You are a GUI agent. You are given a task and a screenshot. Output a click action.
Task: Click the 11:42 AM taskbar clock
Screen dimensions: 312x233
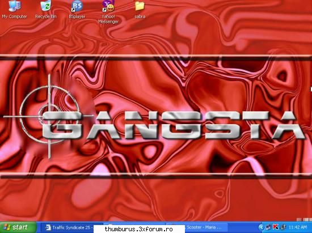(x=298, y=227)
